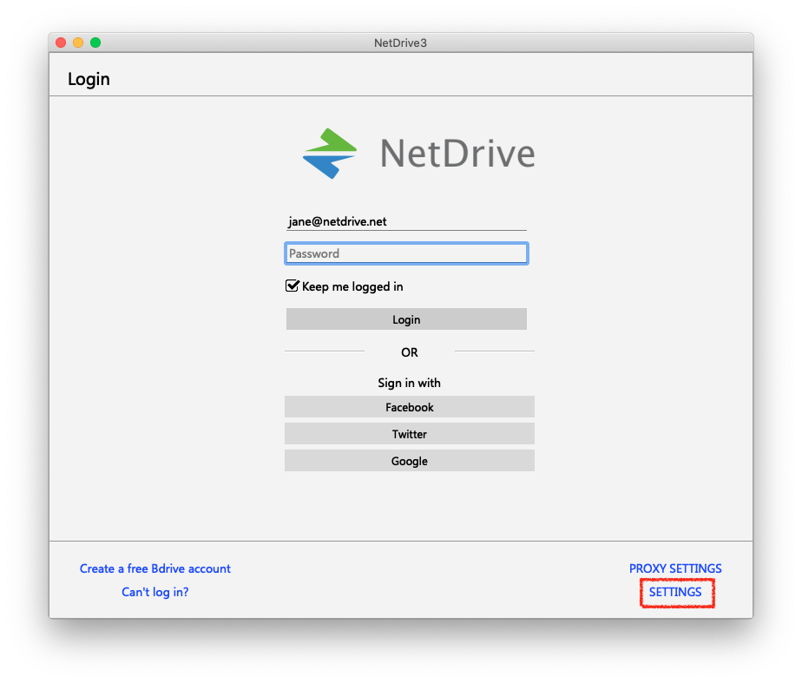Image resolution: width=802 pixels, height=683 pixels.
Task: Sign in with Facebook
Action: coord(409,407)
